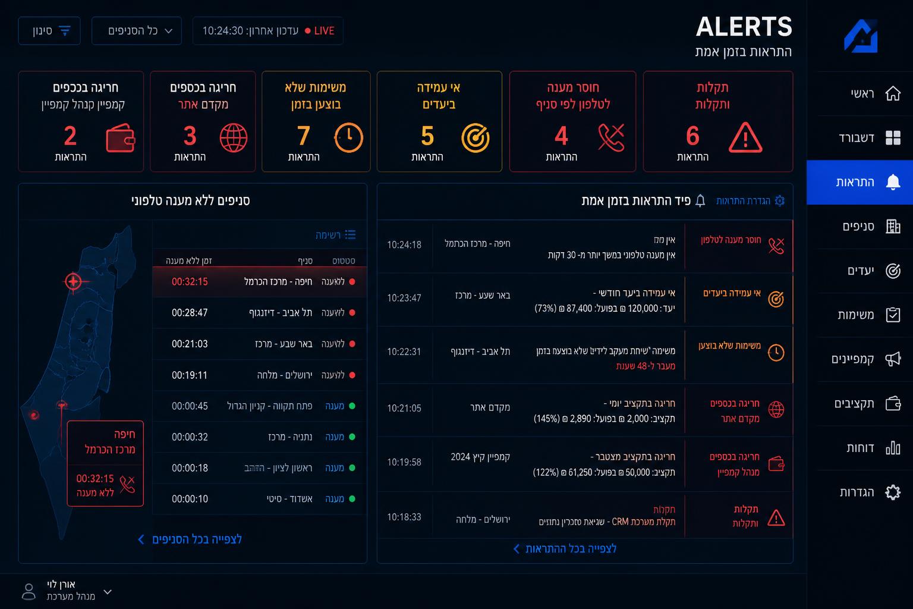The width and height of the screenshot is (913, 609).
Task: Click the home icon beside ראשי
Action: pos(893,93)
